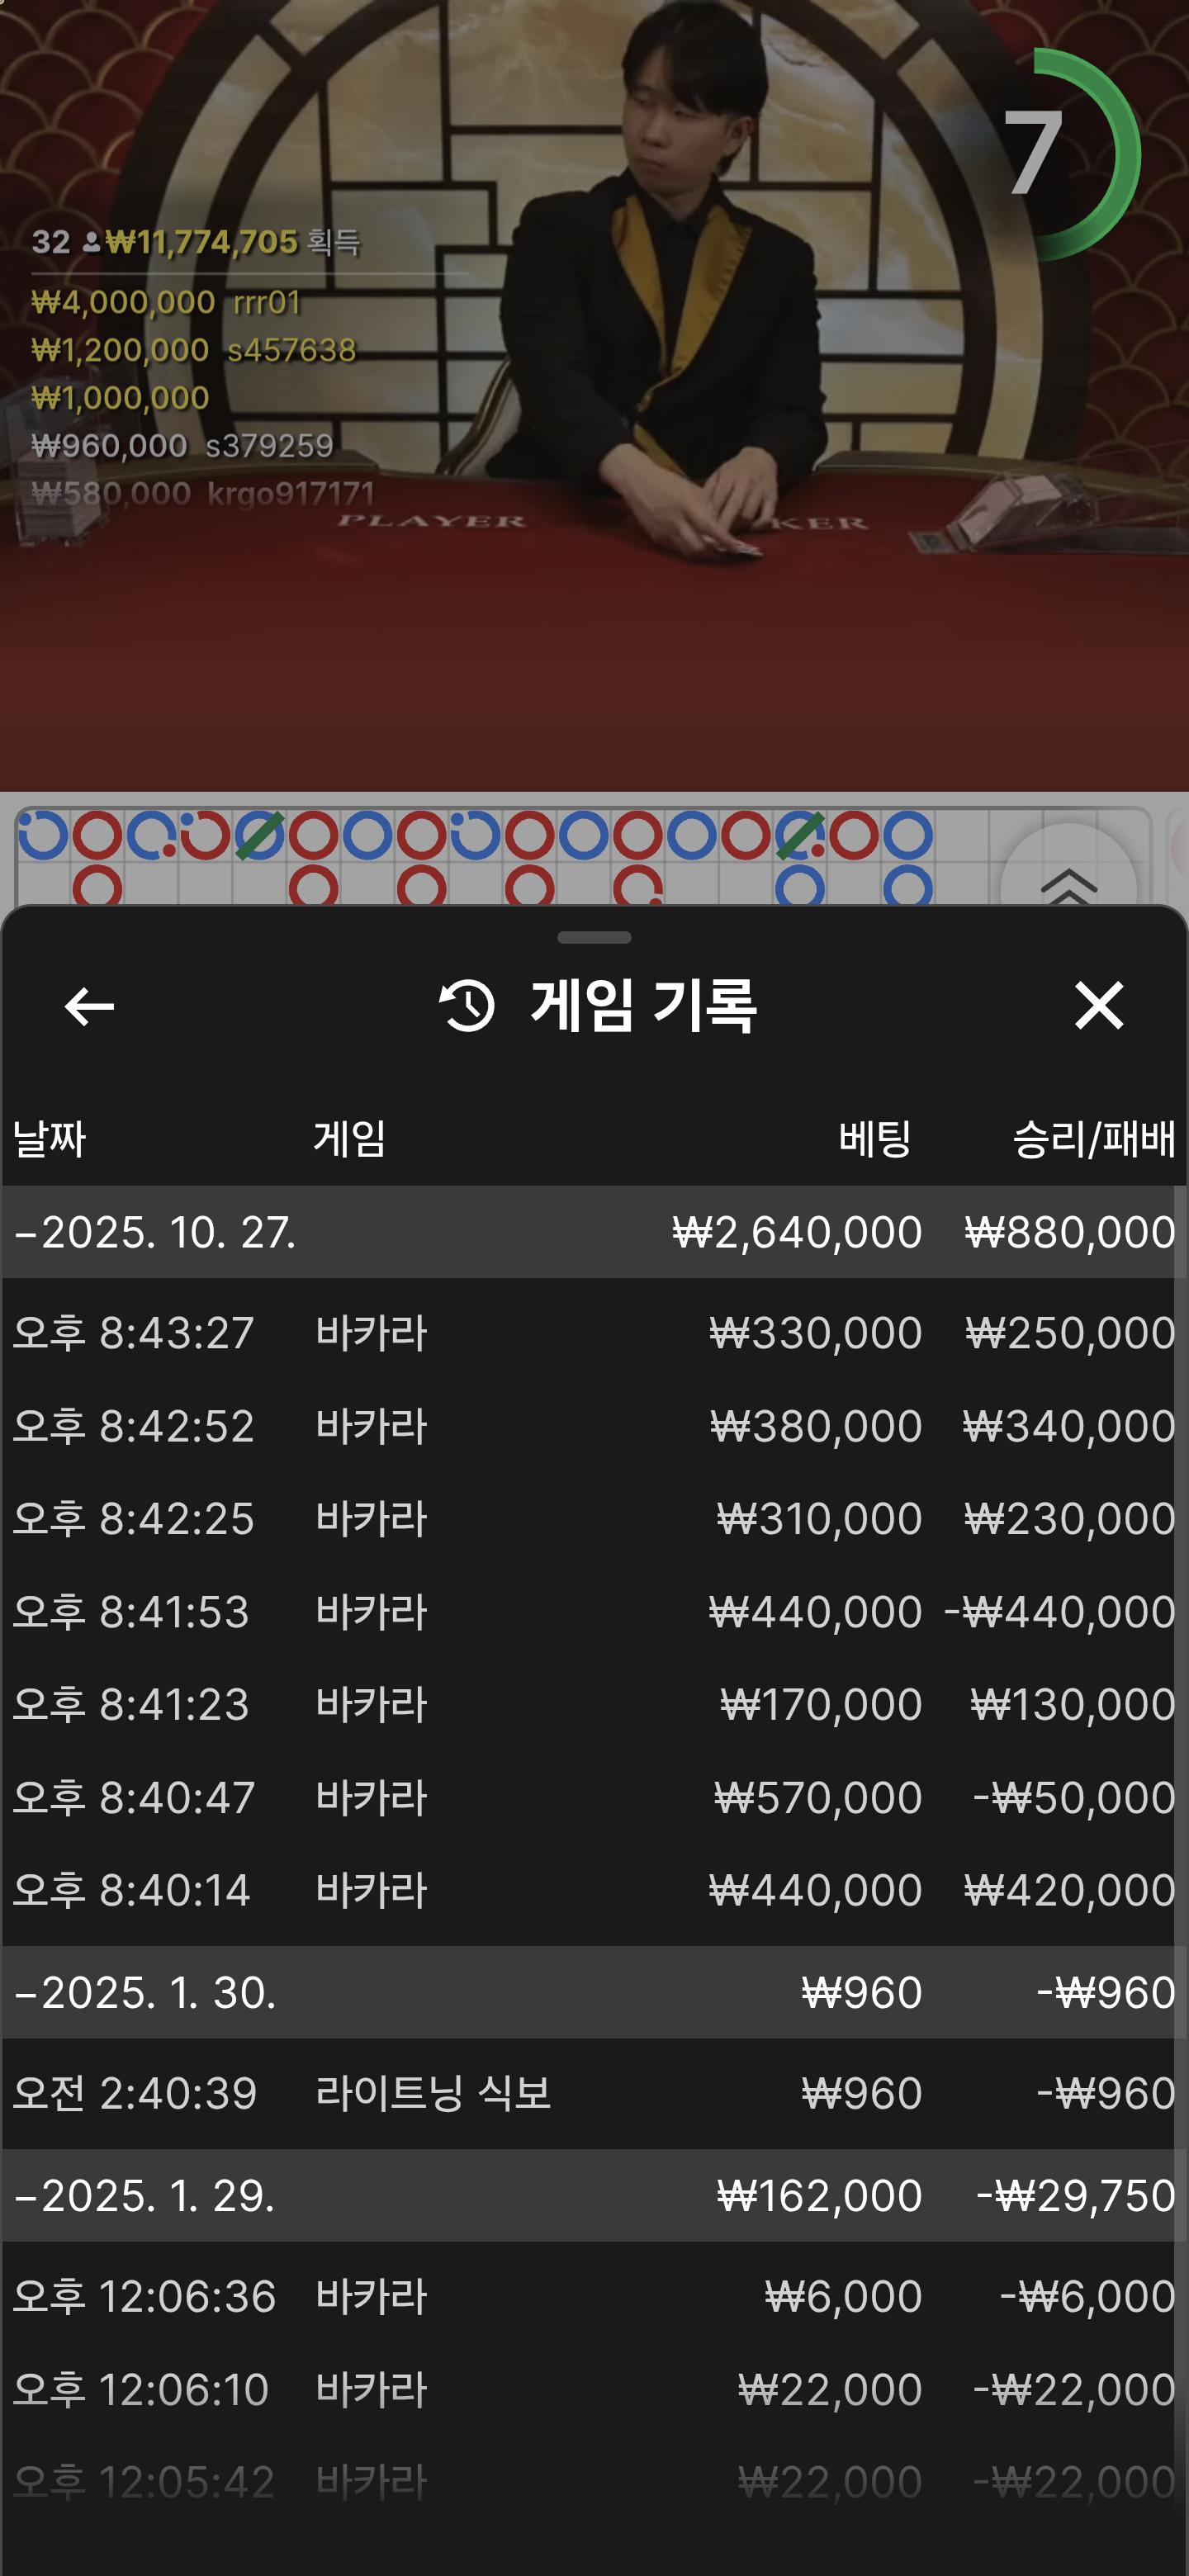The width and height of the screenshot is (1189, 2576).
Task: Collapse the 2025. 1. 30. date group
Action: [145, 1992]
